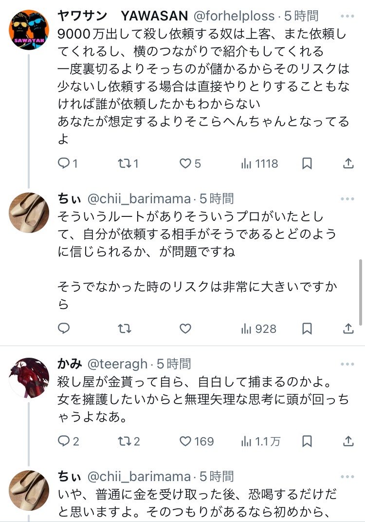Open more options for かみ's tweet

[x=347, y=364]
